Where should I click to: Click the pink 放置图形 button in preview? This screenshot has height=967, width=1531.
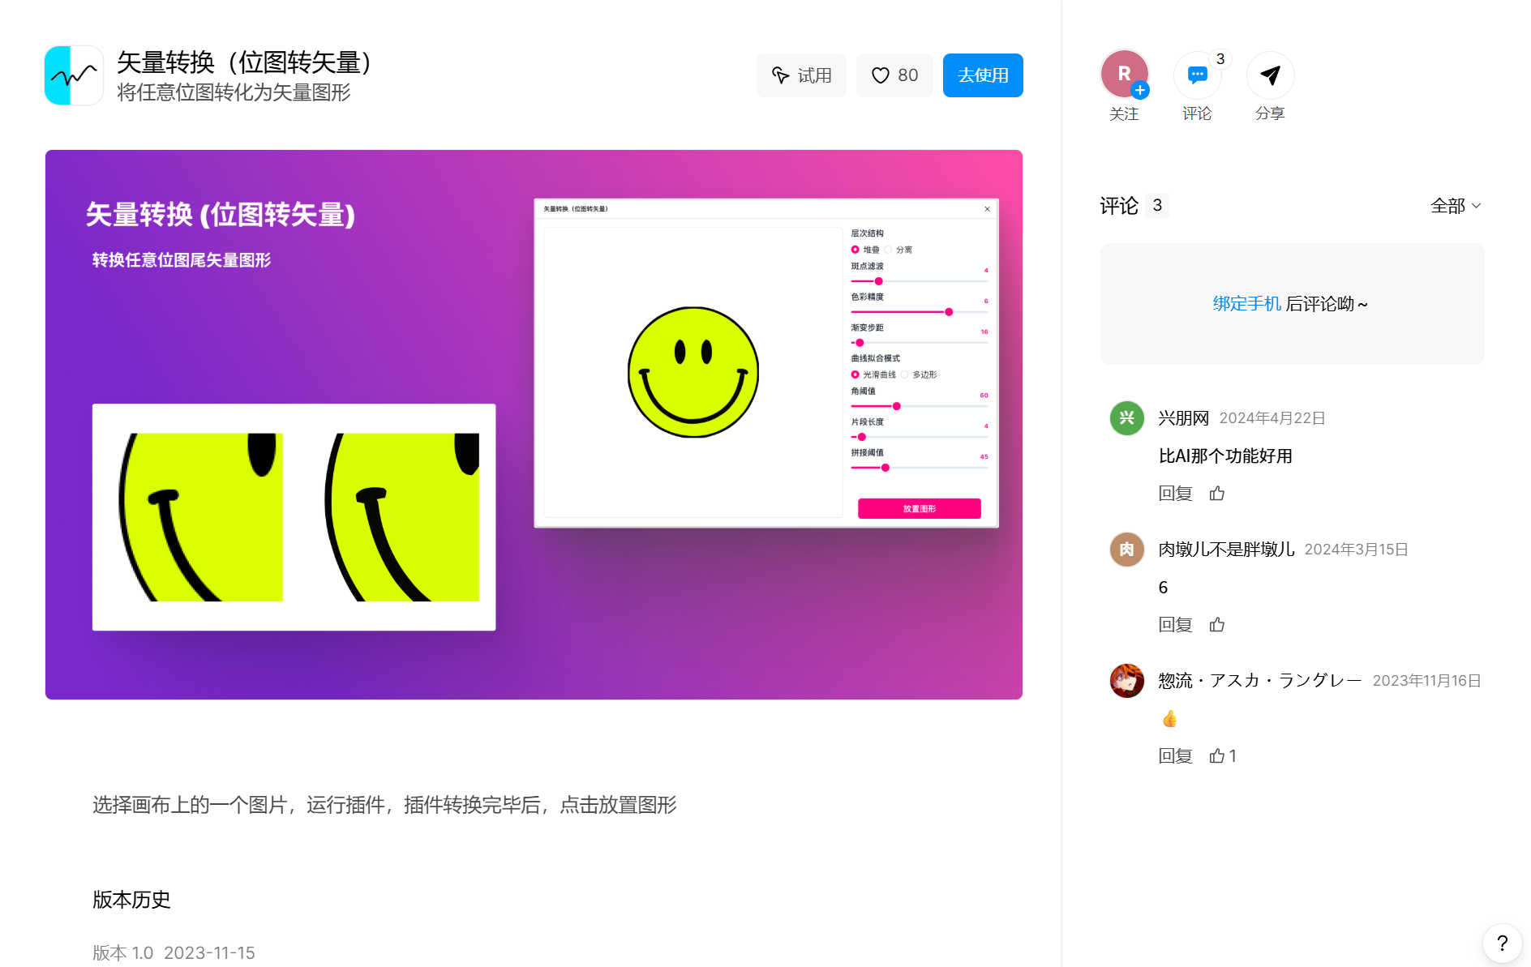click(920, 508)
